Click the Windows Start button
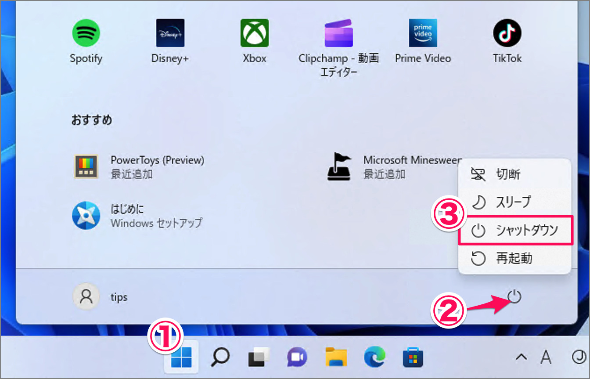 click(x=181, y=358)
